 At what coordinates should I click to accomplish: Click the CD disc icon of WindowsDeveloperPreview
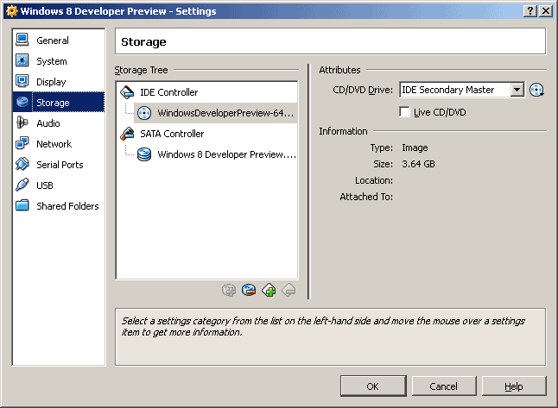click(144, 113)
